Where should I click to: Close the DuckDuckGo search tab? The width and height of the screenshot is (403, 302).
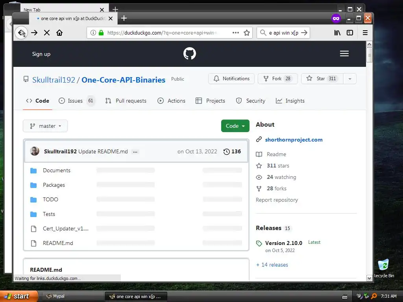(111, 18)
